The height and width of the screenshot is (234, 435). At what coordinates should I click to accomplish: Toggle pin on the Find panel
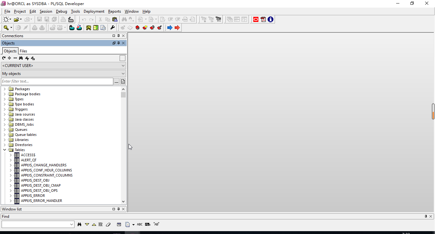(x=426, y=217)
